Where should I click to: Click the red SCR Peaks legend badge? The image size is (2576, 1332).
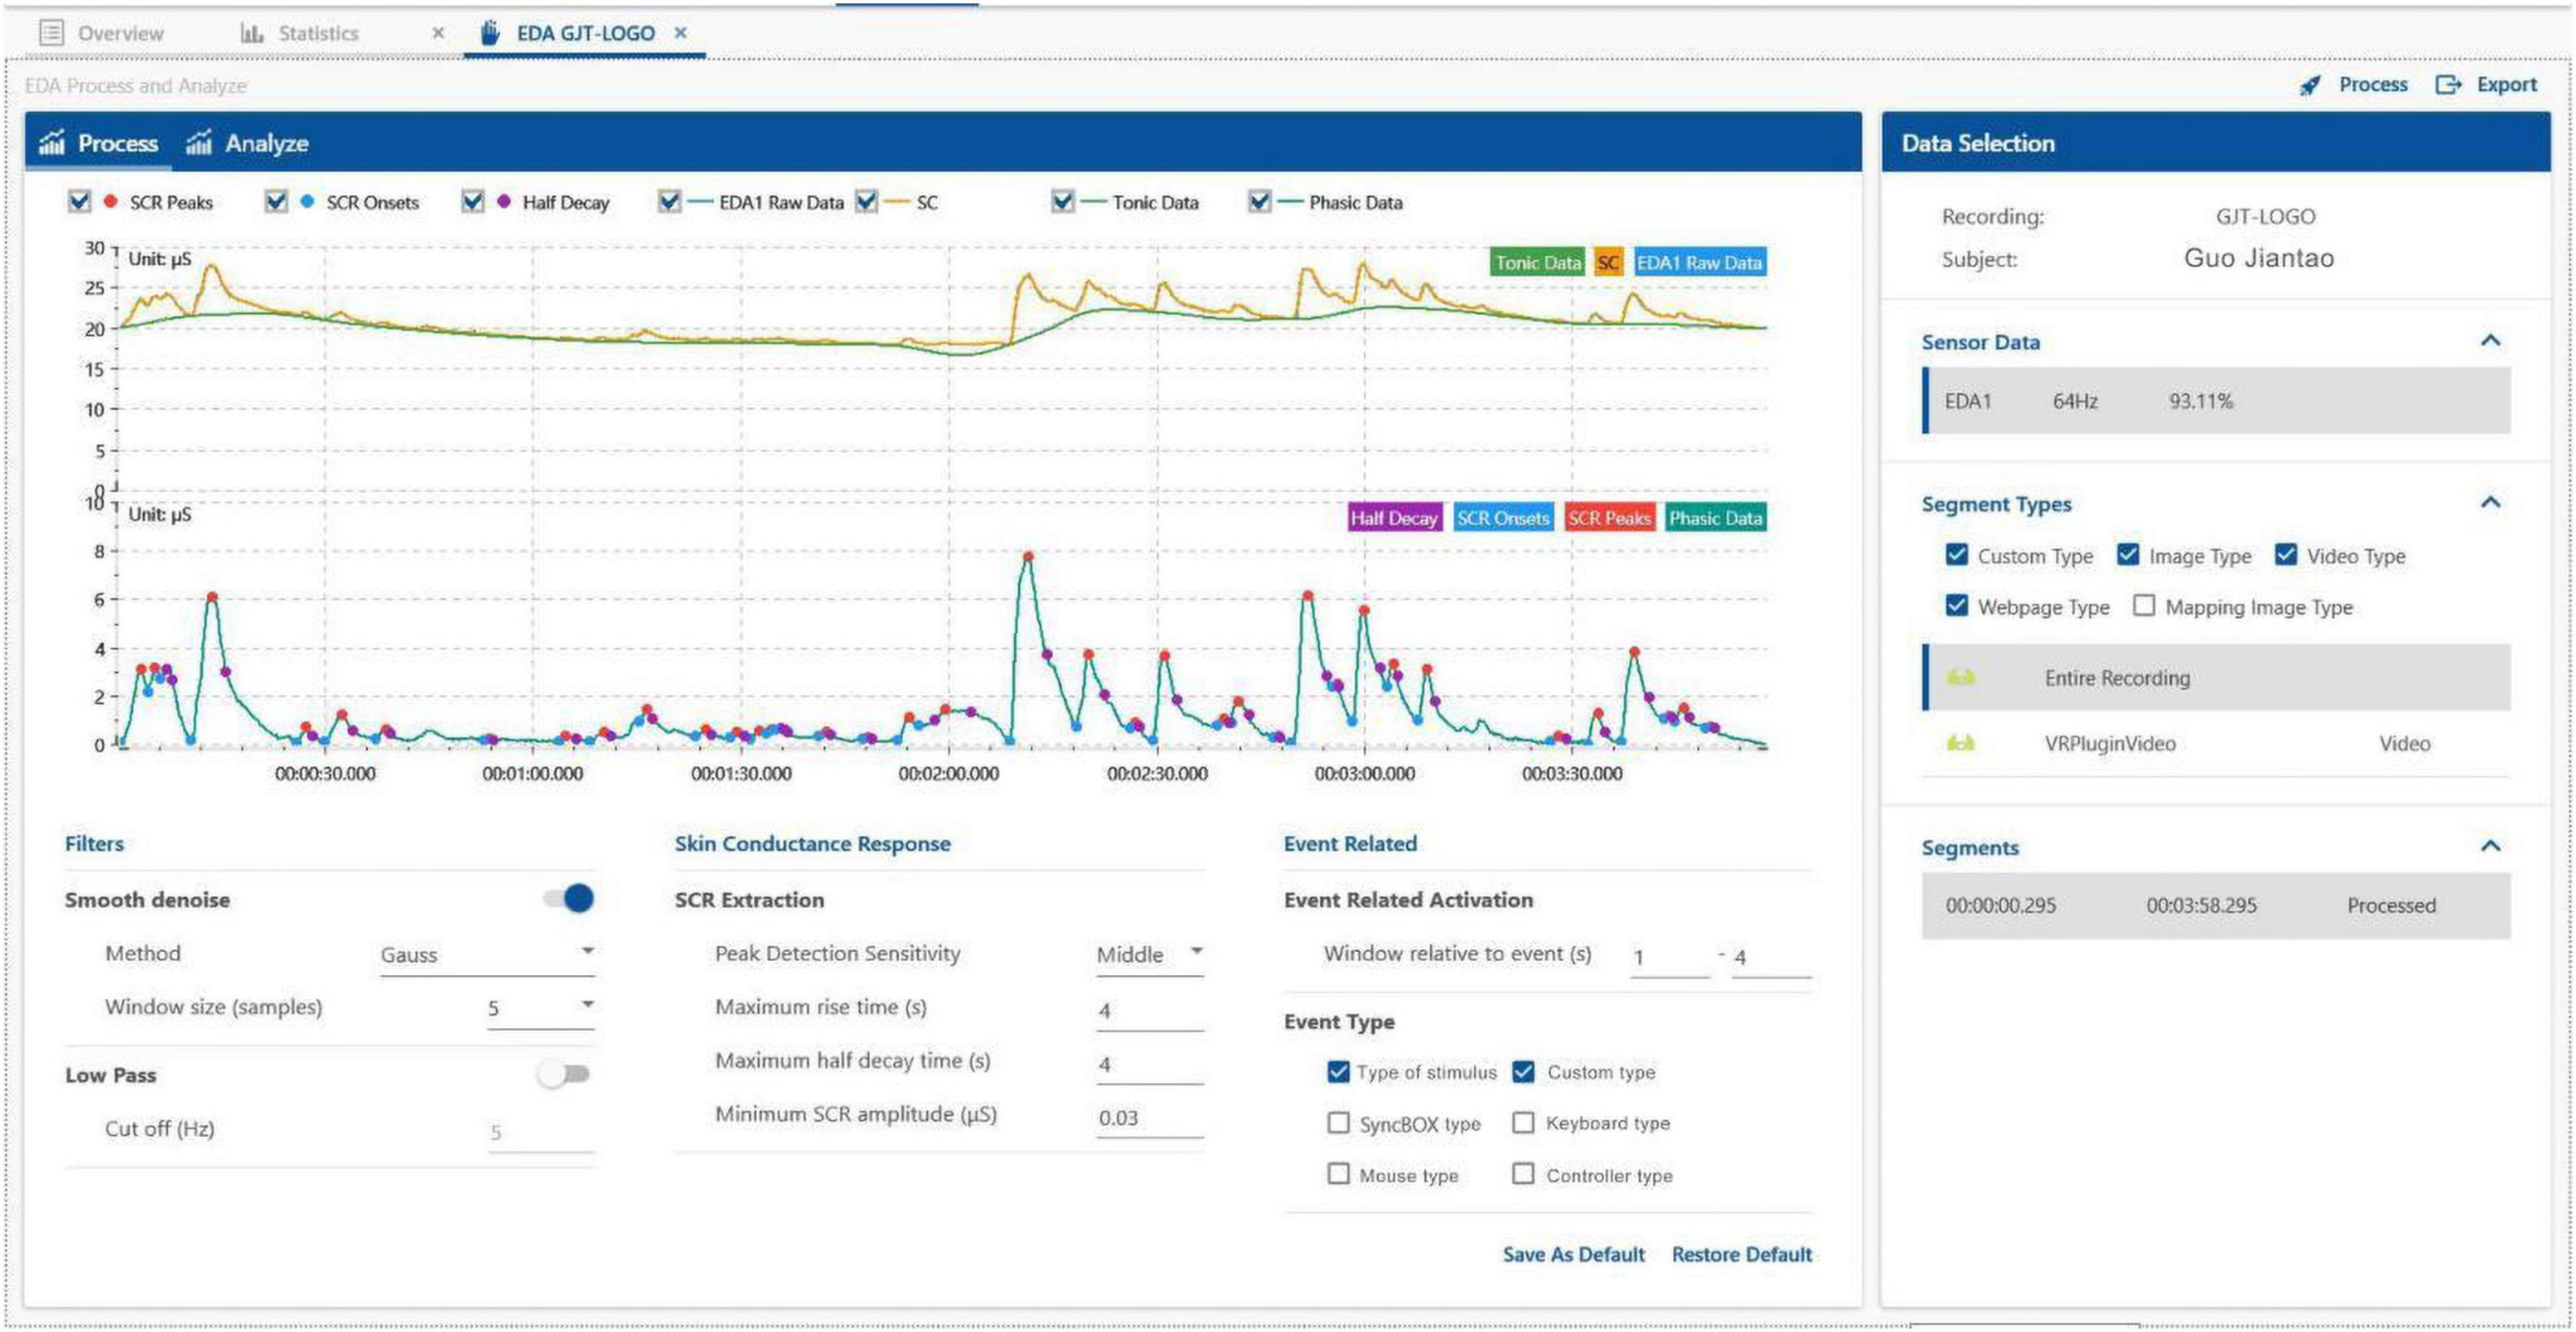1609,518
